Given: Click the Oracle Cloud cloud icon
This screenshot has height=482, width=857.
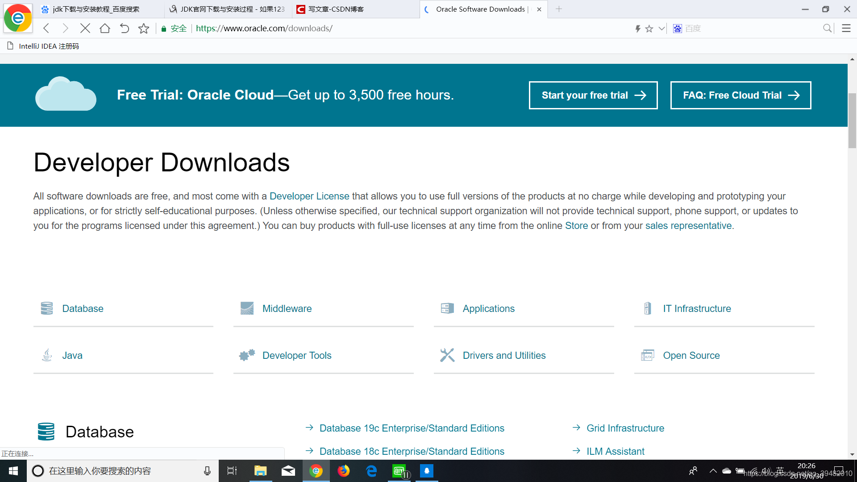Looking at the screenshot, I should (66, 94).
